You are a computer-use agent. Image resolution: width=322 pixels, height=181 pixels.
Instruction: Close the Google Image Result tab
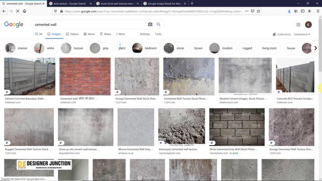[185, 4]
